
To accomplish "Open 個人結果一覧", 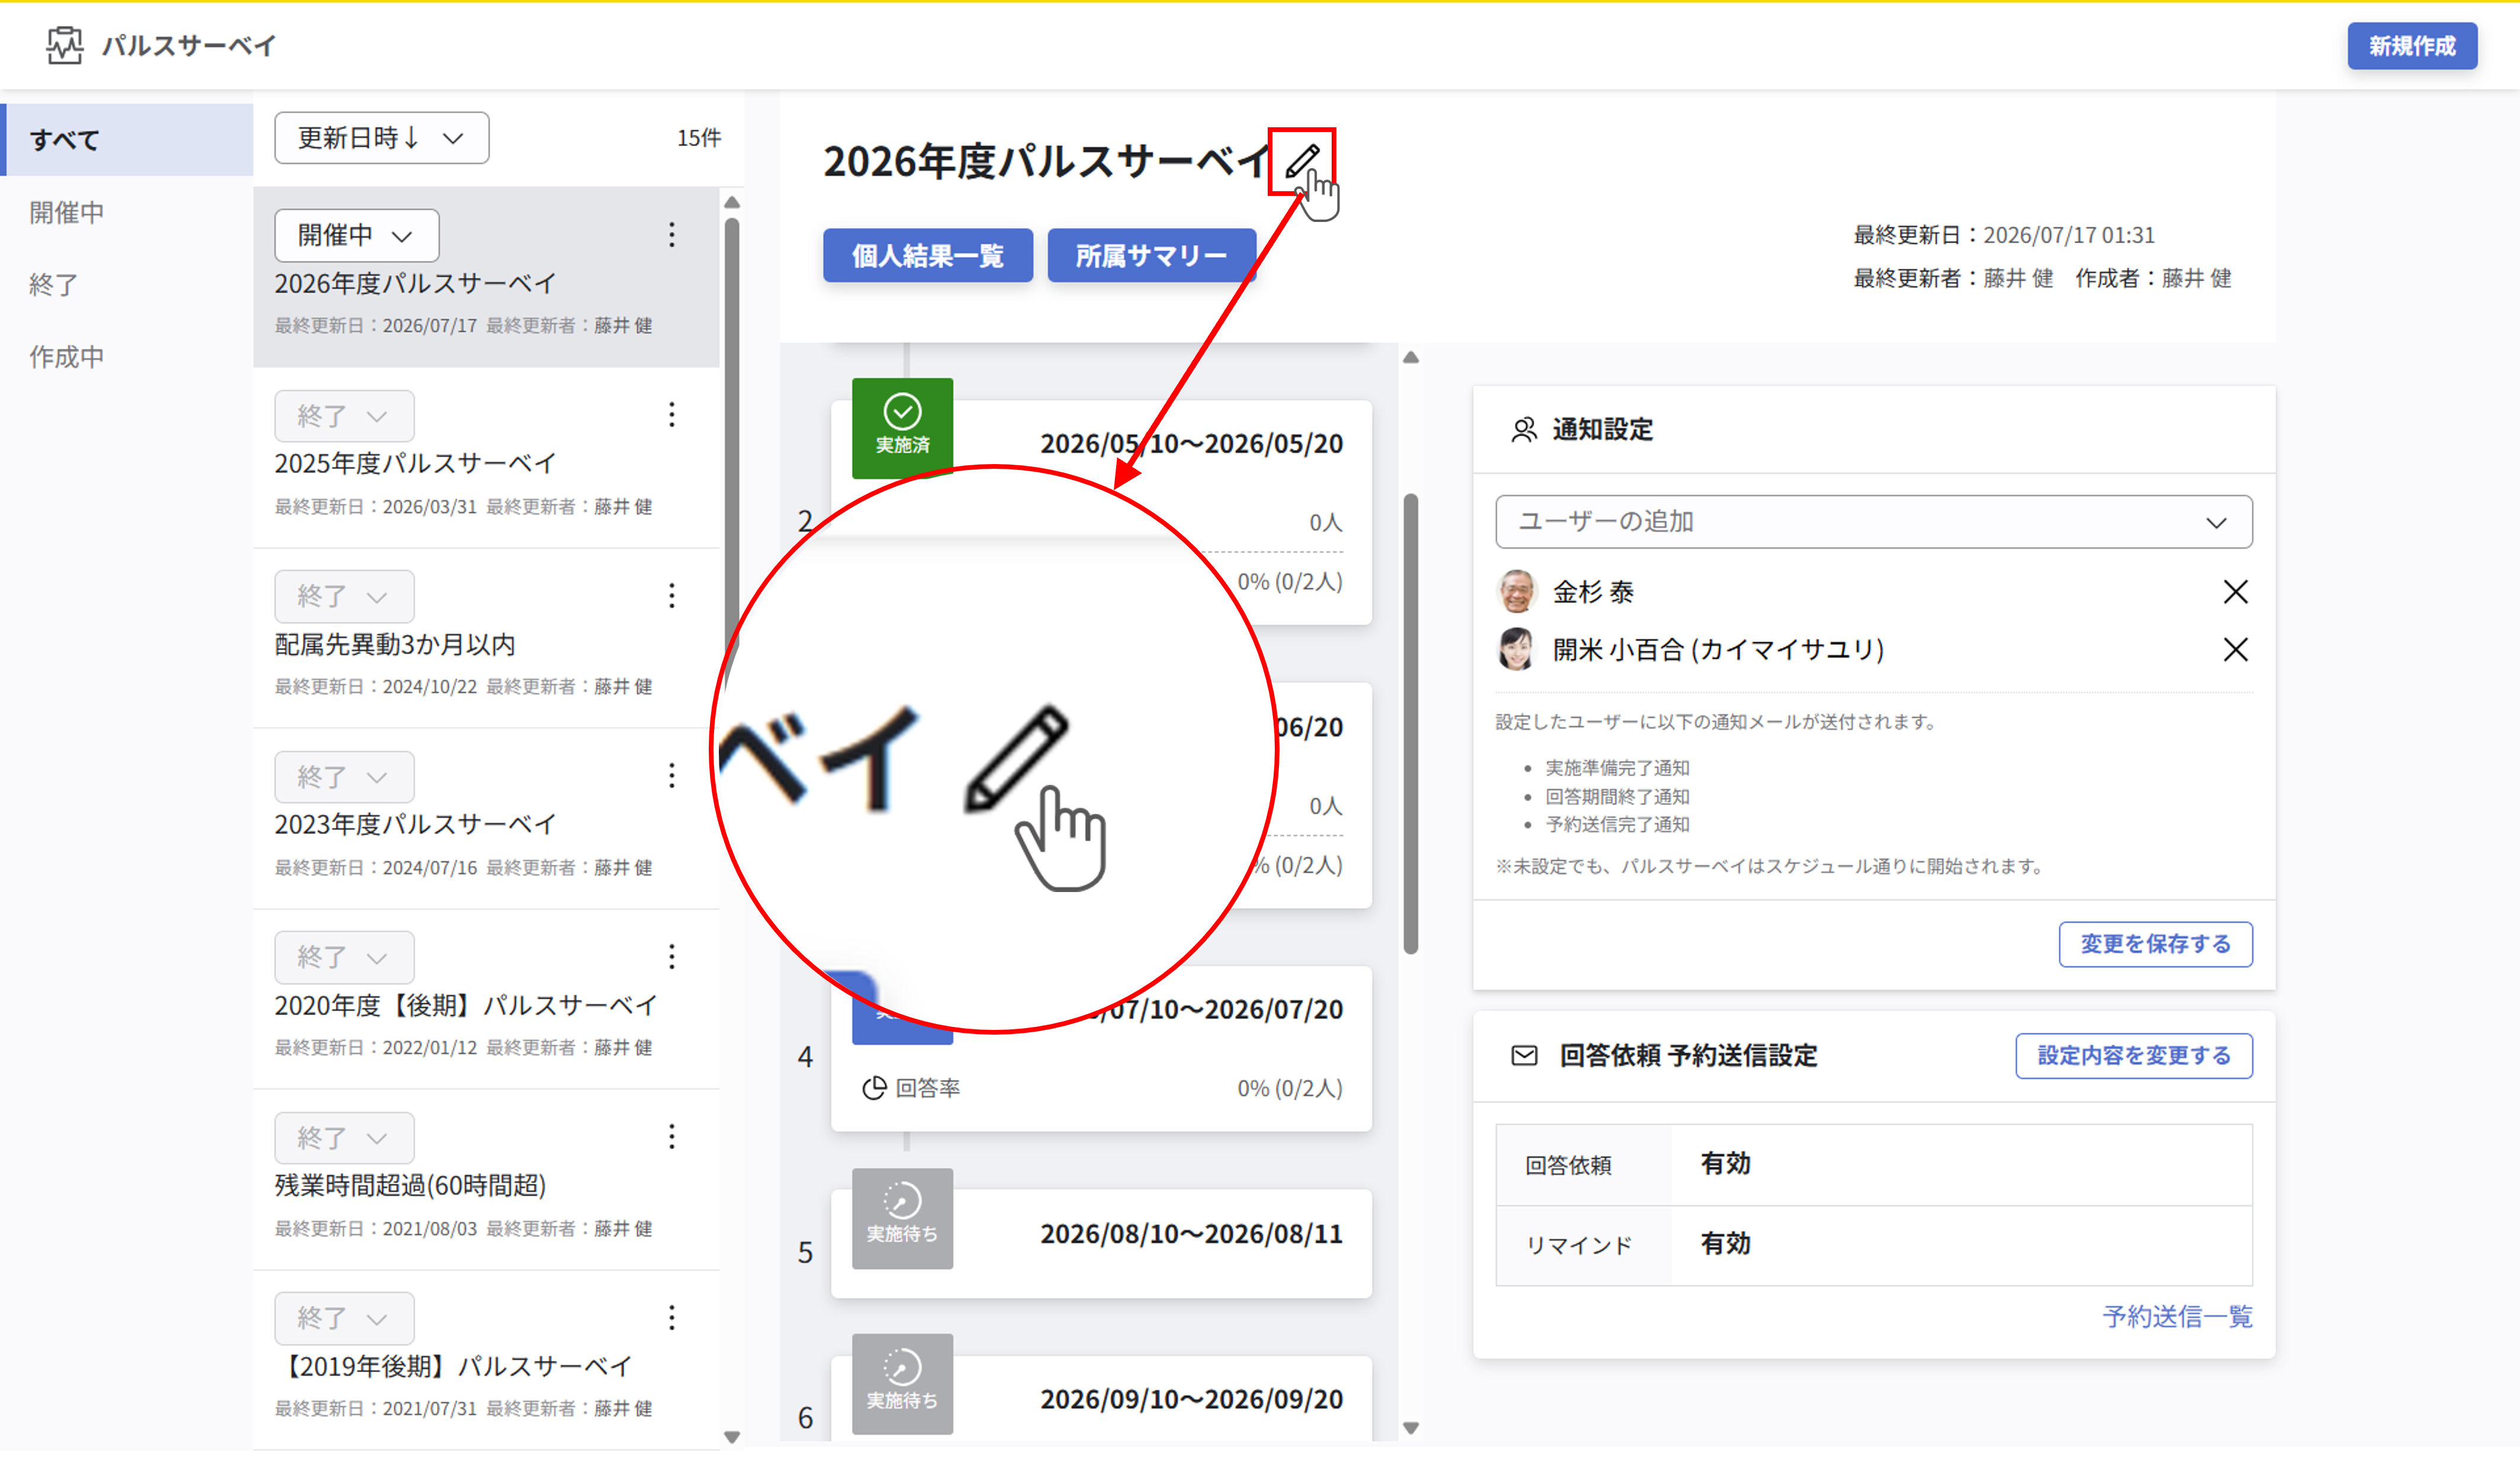I will (927, 256).
